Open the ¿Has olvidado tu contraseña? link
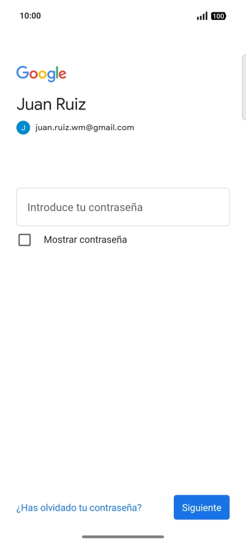 79,508
